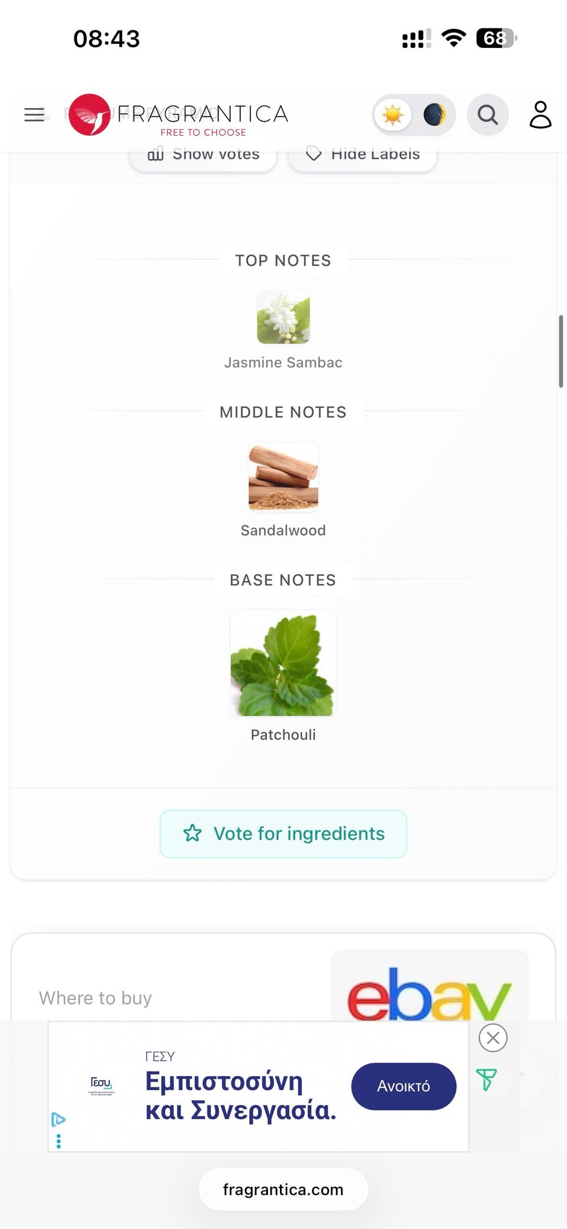Open the hamburger navigation menu
Image resolution: width=567 pixels, height=1229 pixels.
[x=34, y=115]
